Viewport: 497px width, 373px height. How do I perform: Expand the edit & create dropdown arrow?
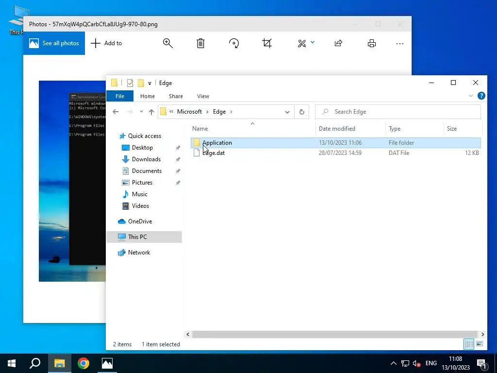click(313, 42)
